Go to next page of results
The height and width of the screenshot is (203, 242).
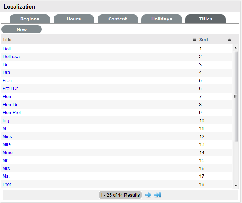148,195
